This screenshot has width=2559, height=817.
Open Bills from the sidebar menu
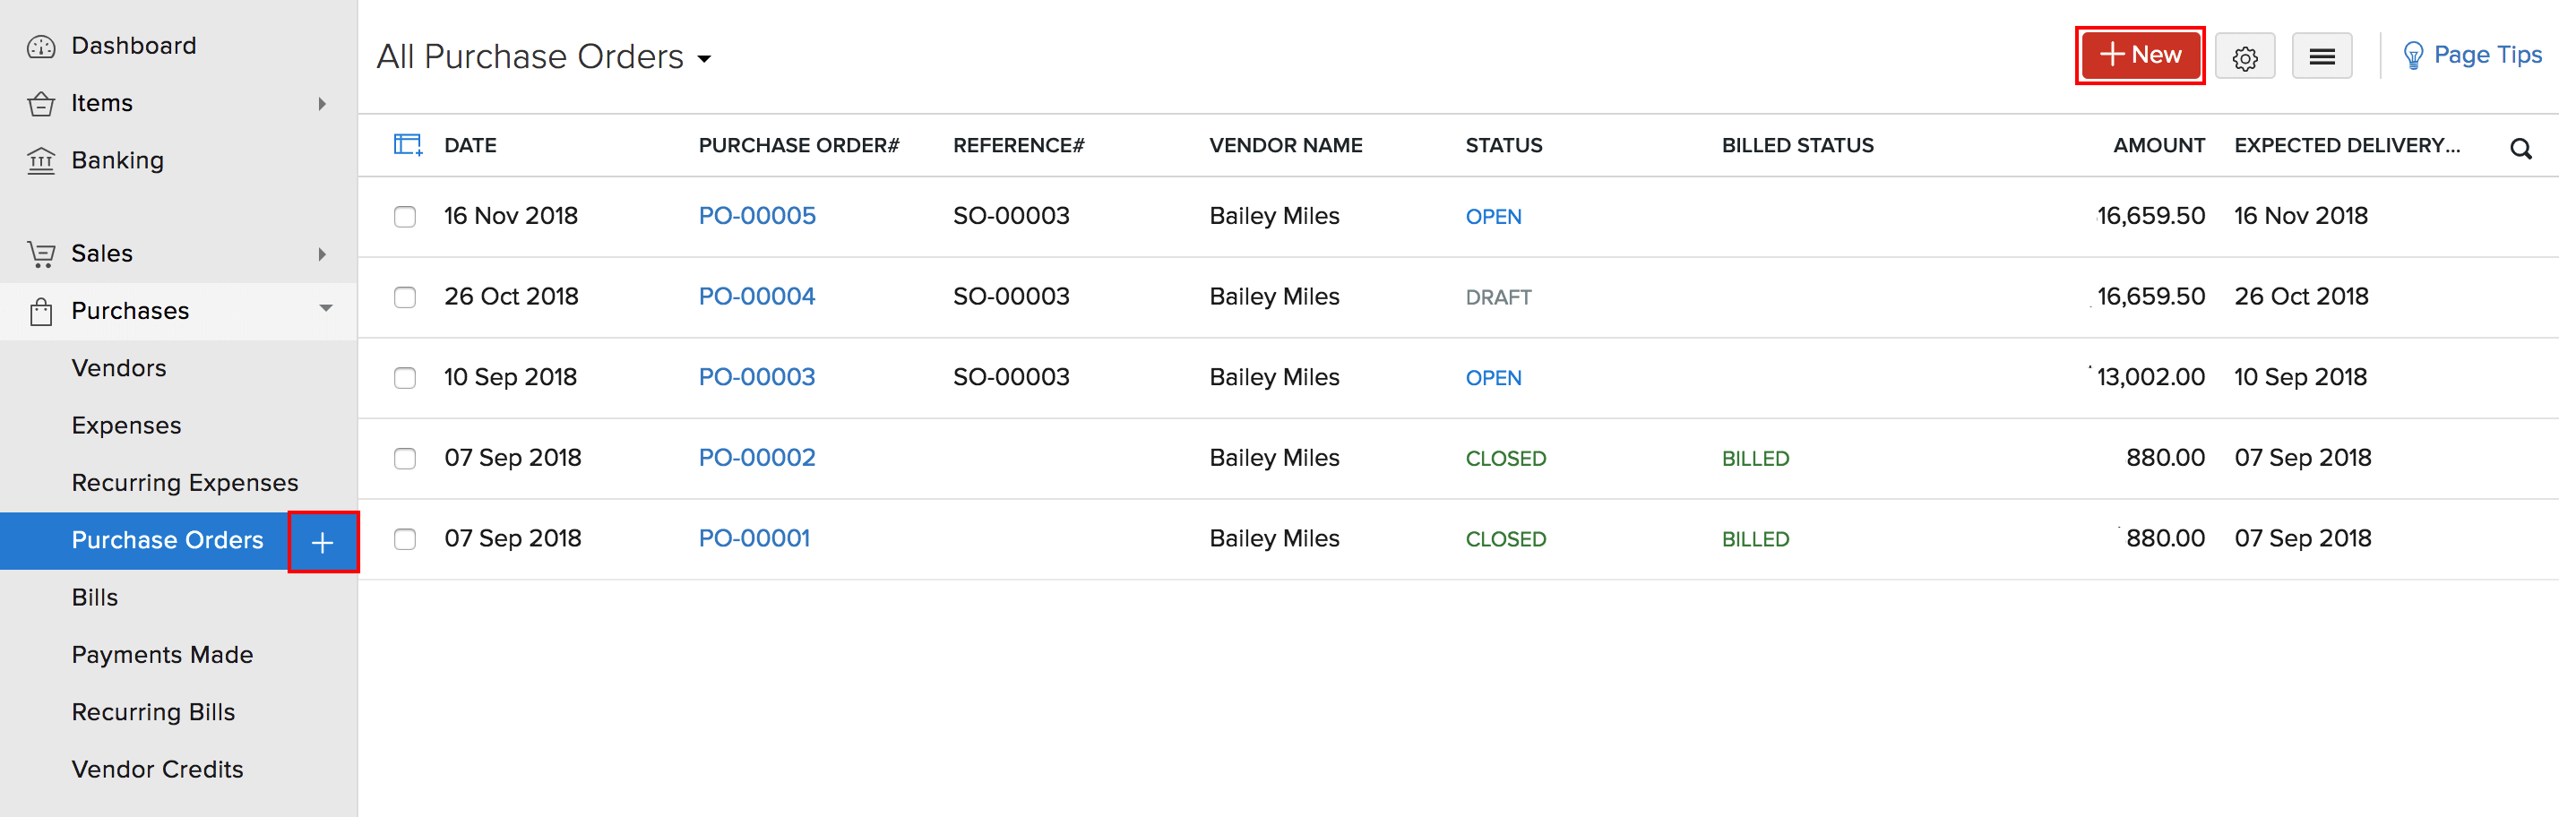click(x=94, y=597)
